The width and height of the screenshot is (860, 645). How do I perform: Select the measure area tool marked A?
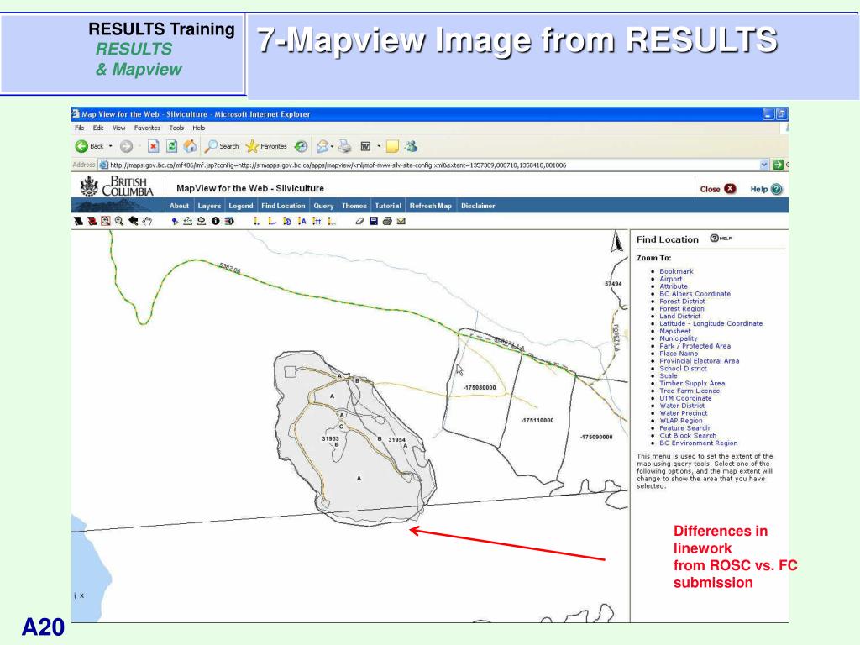pos(302,221)
